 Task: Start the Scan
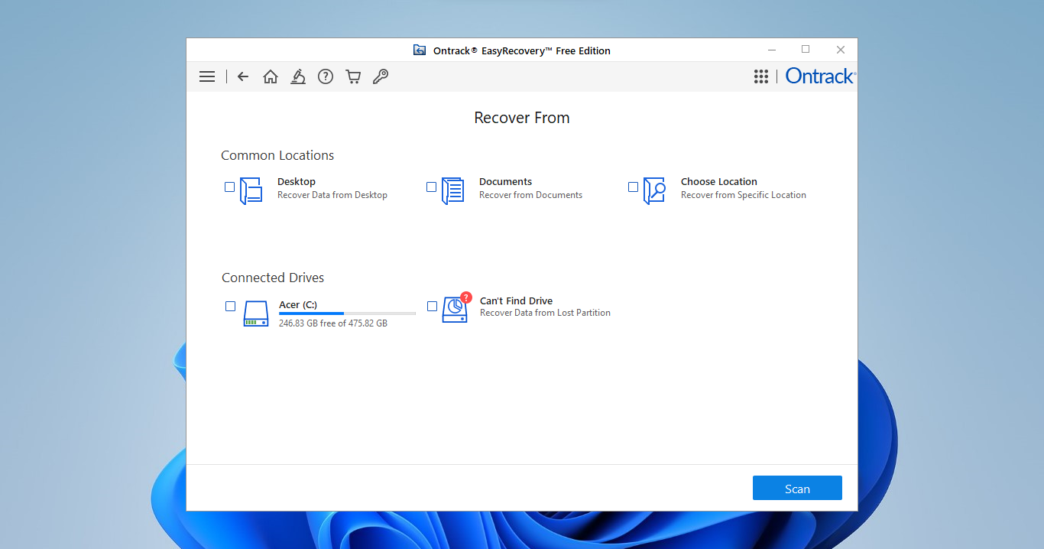(x=797, y=488)
